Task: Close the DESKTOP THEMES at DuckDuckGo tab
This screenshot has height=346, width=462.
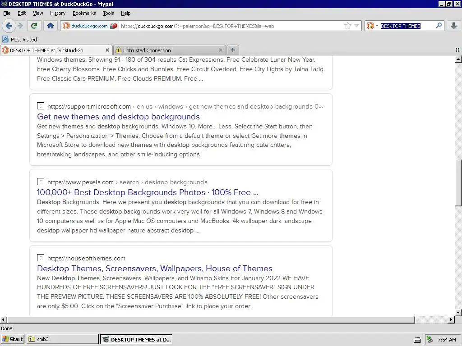Action: click(107, 50)
